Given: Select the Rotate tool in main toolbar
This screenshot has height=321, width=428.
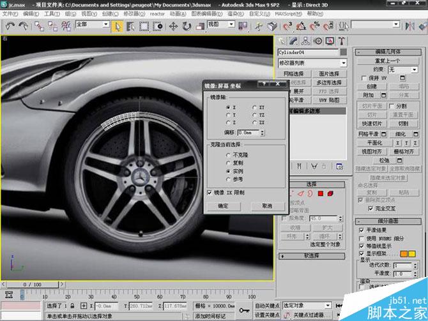Looking at the screenshot, I should point(187,26).
